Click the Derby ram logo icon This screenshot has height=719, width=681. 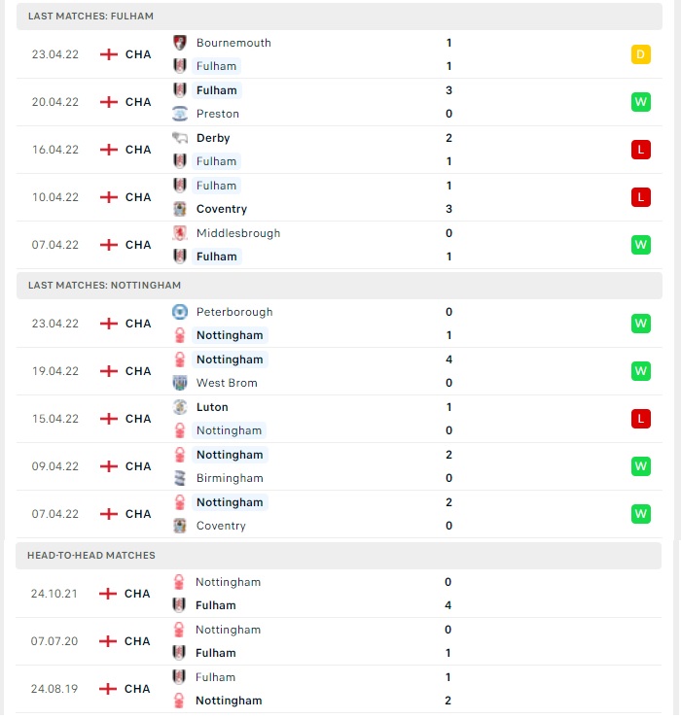(180, 138)
